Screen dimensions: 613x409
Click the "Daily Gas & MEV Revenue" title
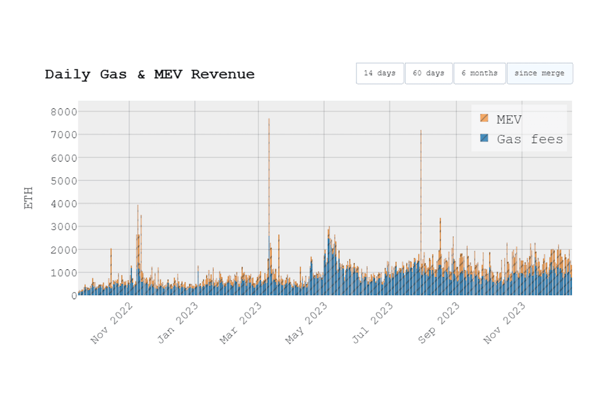[x=150, y=74]
